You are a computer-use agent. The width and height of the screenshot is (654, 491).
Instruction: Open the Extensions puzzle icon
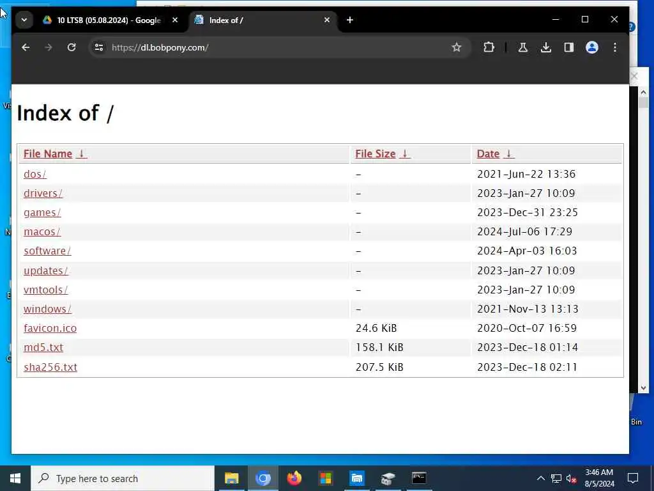(x=489, y=47)
